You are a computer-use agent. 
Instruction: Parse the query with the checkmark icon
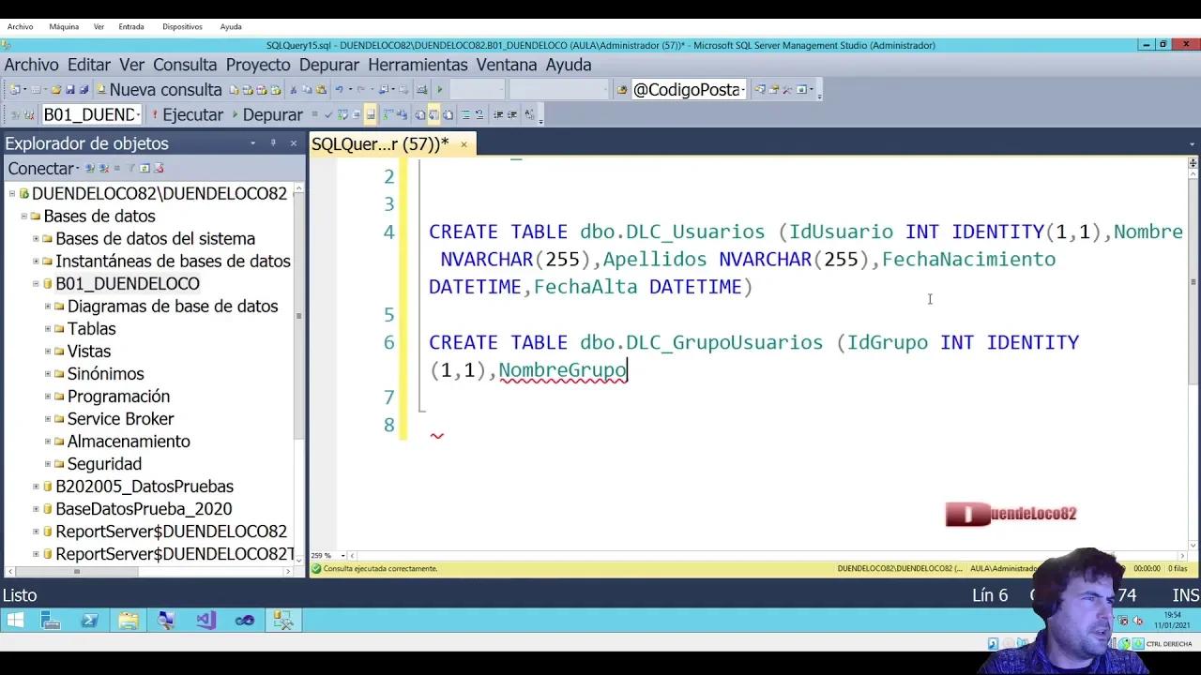(x=328, y=113)
